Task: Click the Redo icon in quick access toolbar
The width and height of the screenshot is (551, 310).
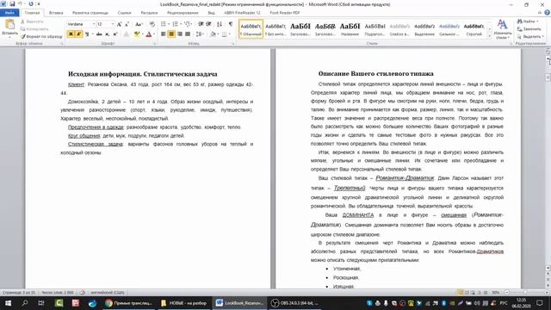Action: click(x=31, y=3)
